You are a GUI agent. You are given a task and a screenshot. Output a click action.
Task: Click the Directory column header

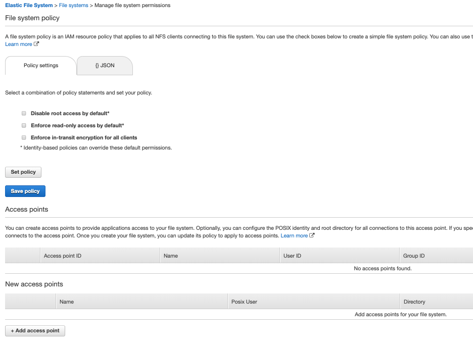(x=414, y=302)
